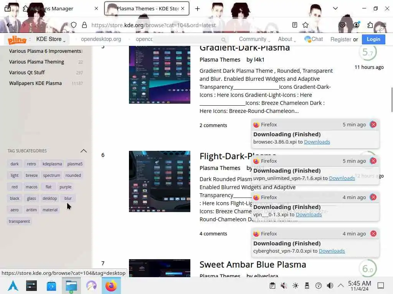Select the retro tag
Image resolution: width=393 pixels, height=294 pixels.
pos(31,164)
